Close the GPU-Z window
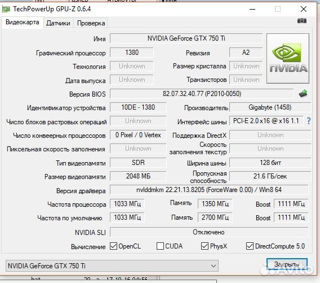This screenshot has height=283, width=320. click(x=304, y=9)
